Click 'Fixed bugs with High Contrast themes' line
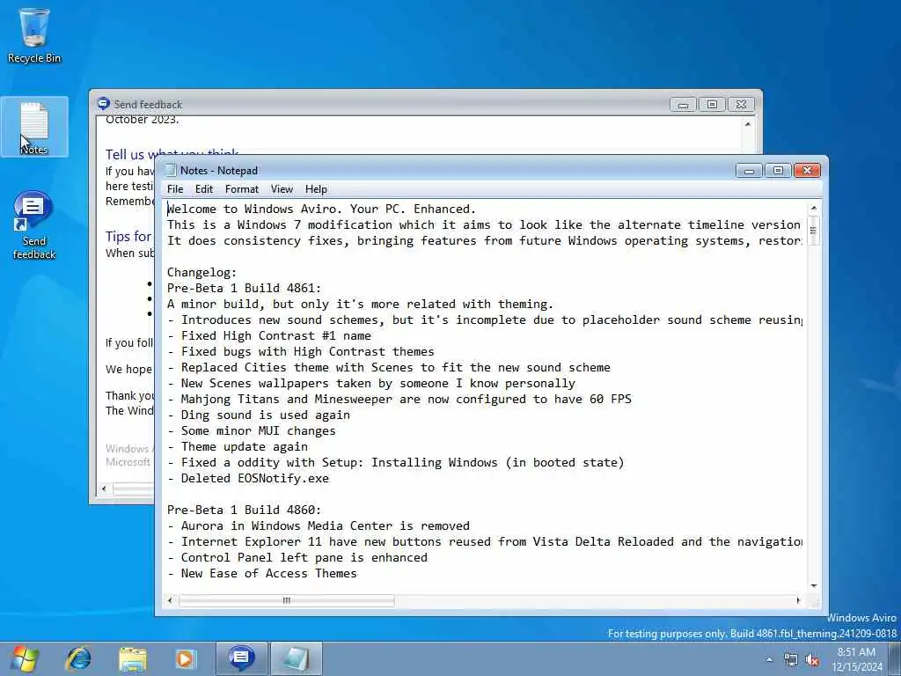 point(301,352)
